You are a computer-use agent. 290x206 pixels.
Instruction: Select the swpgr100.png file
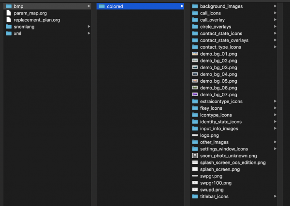216,183
